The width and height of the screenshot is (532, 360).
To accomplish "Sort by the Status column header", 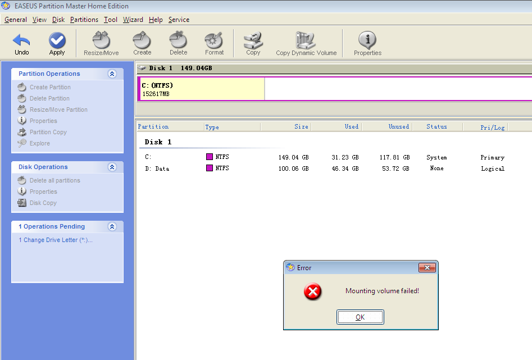I will 436,126.
